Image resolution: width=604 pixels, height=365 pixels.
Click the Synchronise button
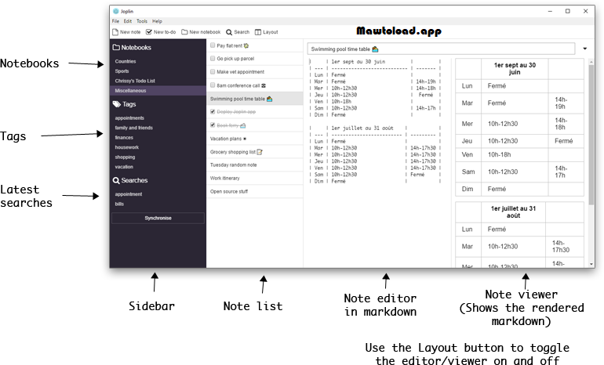pos(158,218)
